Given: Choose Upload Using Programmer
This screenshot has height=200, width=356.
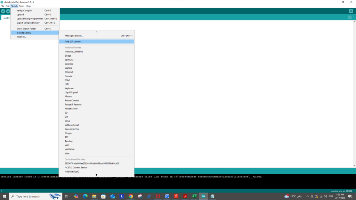Looking at the screenshot, I should 35,19.
